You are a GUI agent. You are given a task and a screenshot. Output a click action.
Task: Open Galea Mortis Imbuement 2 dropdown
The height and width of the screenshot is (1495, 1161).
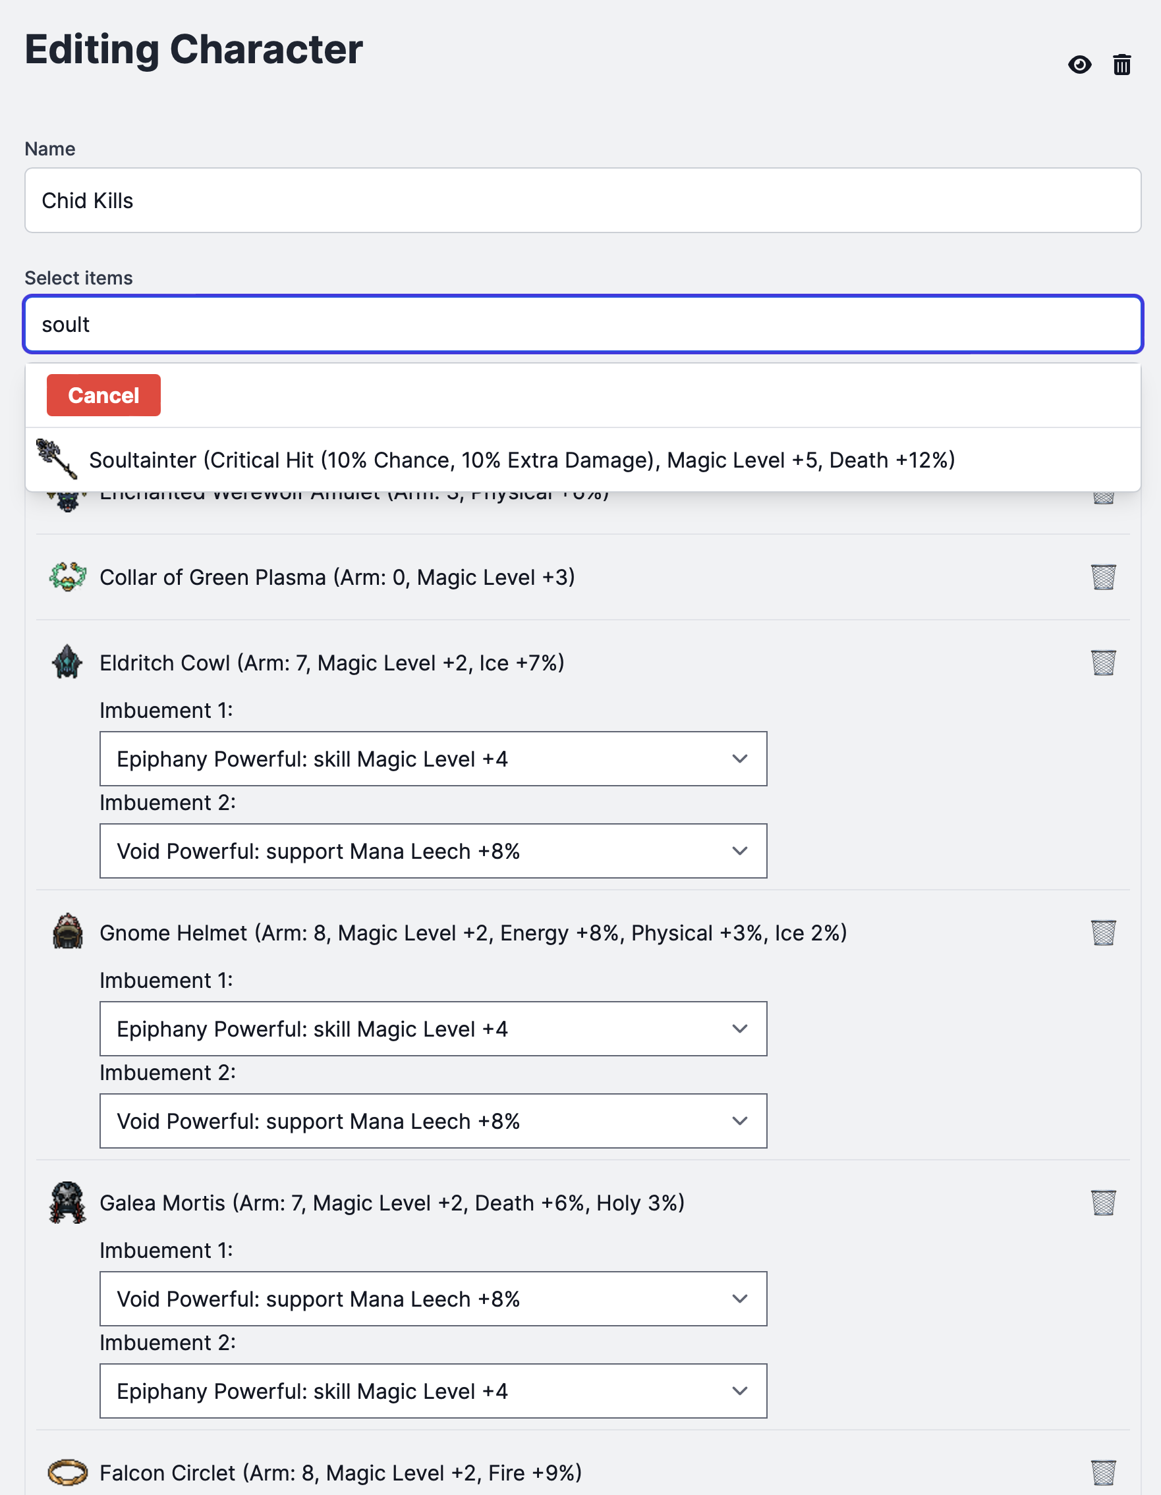(433, 1391)
